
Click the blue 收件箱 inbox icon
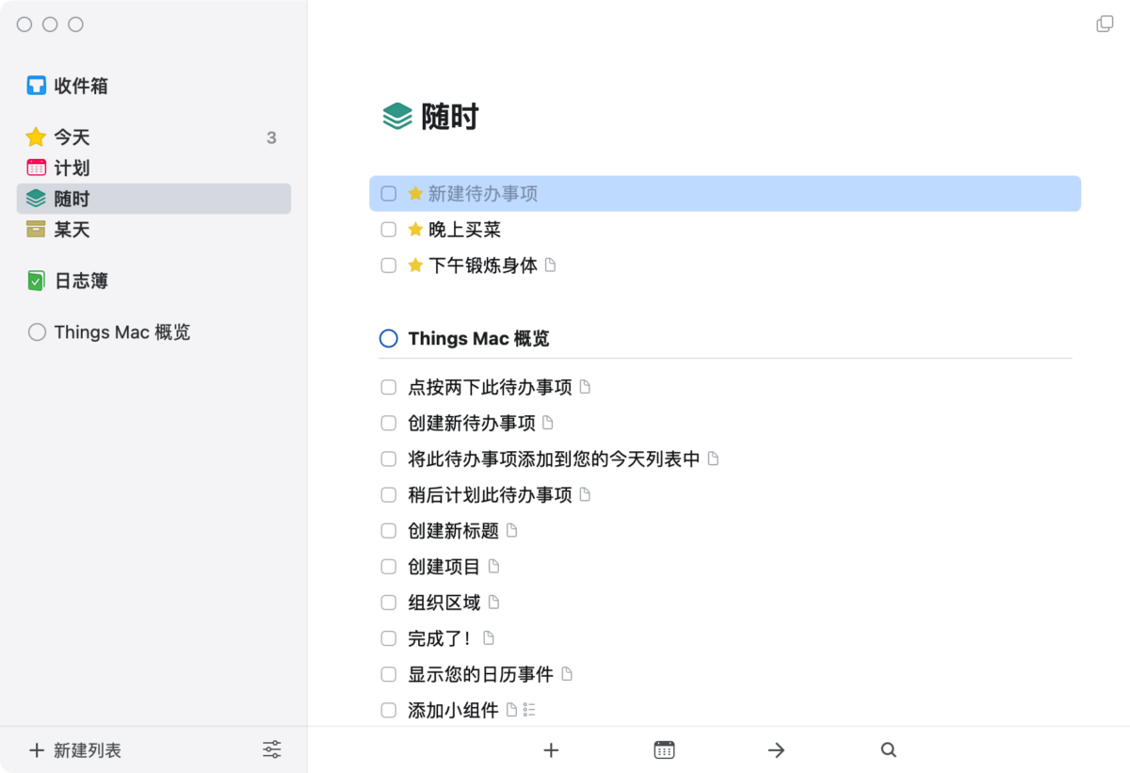click(x=36, y=86)
